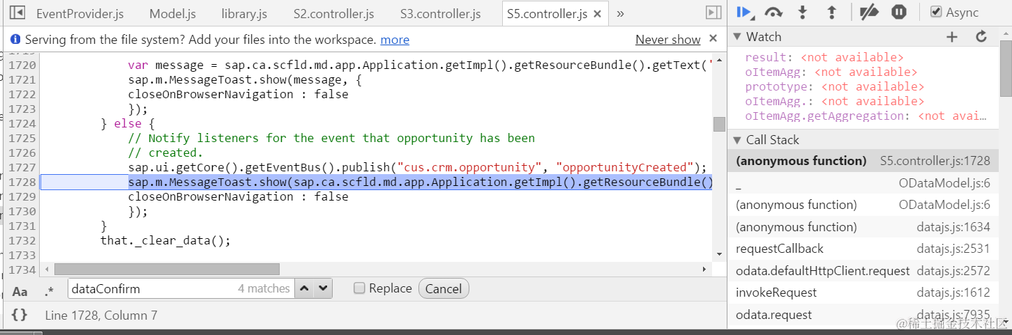Open the workspace 'more' link

click(x=395, y=40)
